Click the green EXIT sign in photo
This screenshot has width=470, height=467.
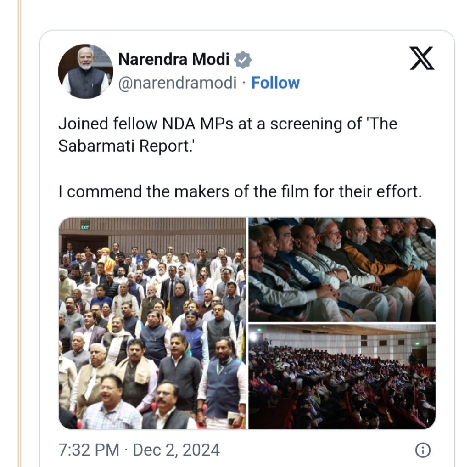point(85,227)
